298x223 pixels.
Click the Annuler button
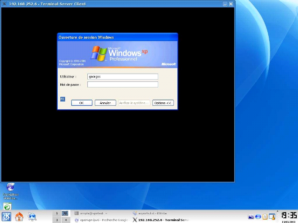coord(105,103)
